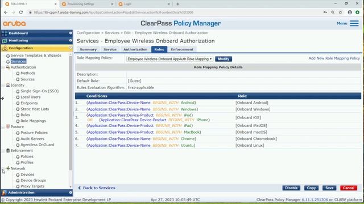Open Roles under Identity
This screenshot has height=204, width=364.
pyautogui.click(x=25, y=115)
